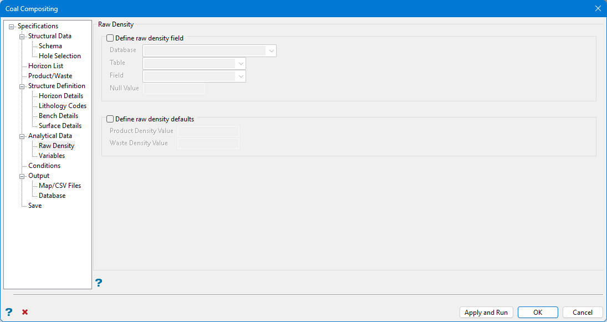Select Lithology Codes tree item
Screen dimensions: 607x322
62,106
